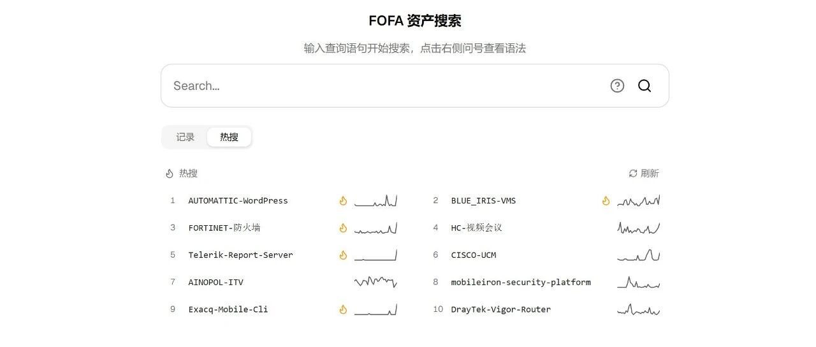Screen dimensions: 816x347
Task: Click the magnifying glass search icon
Action: (x=645, y=85)
